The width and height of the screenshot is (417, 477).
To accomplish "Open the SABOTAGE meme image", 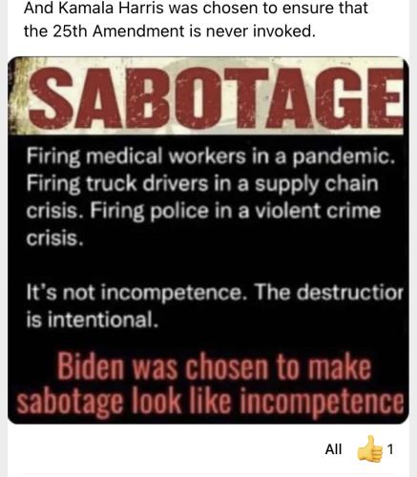I will coord(208,240).
